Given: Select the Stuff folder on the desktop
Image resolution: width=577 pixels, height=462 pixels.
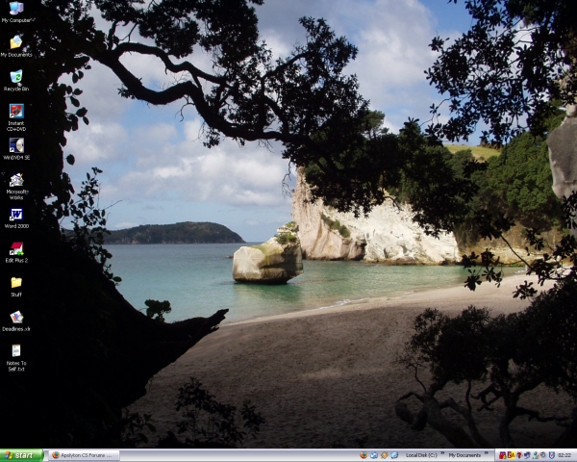Looking at the screenshot, I should tap(16, 283).
